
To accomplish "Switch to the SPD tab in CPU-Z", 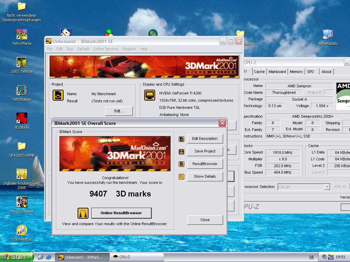I will (310, 72).
